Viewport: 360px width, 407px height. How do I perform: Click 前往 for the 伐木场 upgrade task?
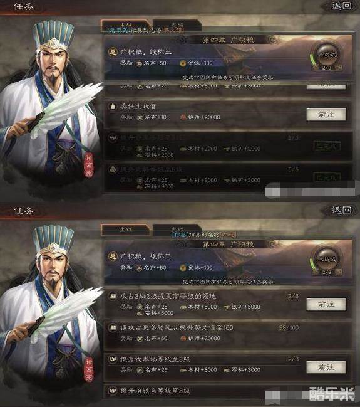[326, 367]
